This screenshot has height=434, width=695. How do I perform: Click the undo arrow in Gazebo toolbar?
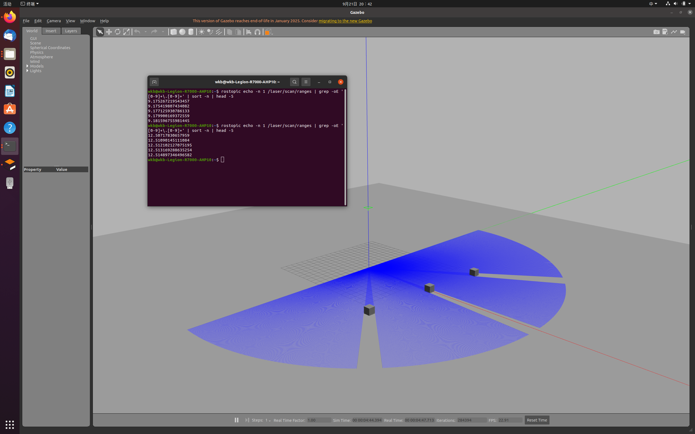tap(137, 32)
